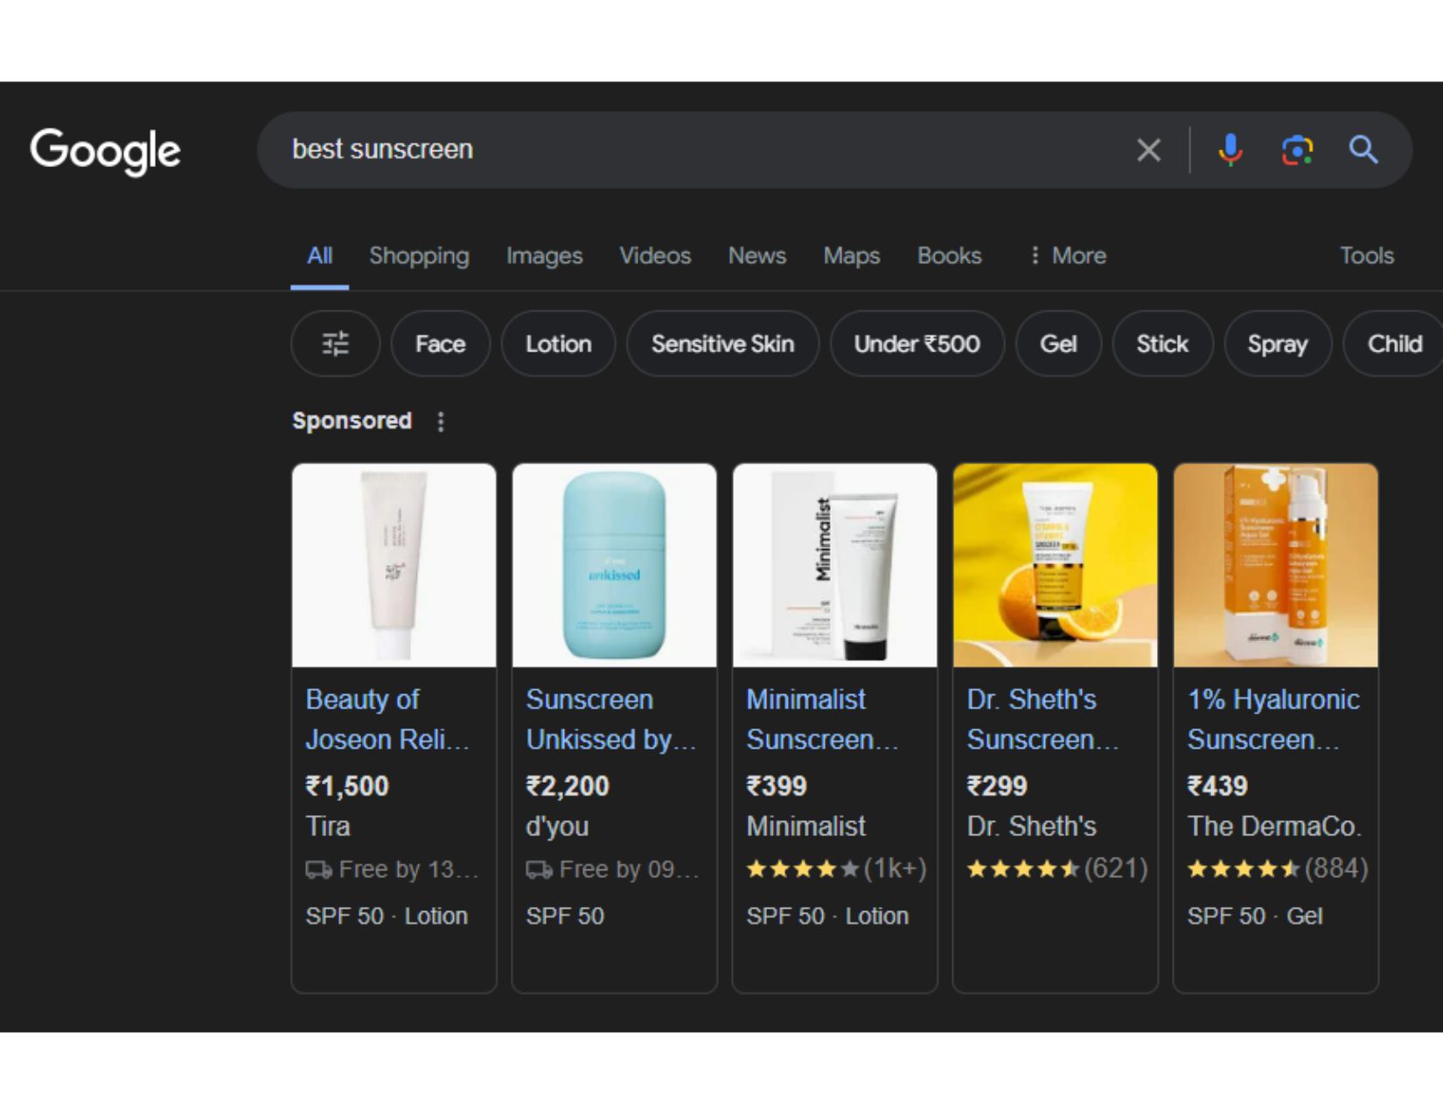Click the Google voice search microphone icon
This screenshot has width=1443, height=1115.
(1230, 150)
